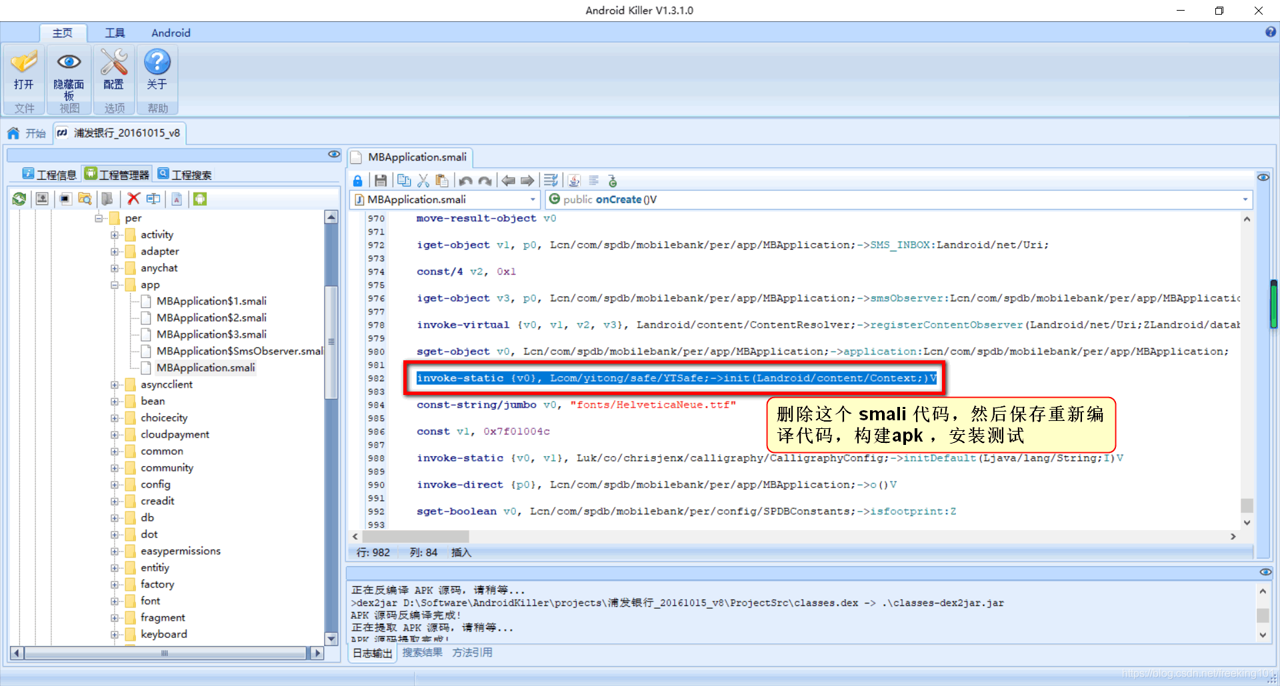
Task: Click the blue lock icon in editor toolbar
Action: [357, 180]
